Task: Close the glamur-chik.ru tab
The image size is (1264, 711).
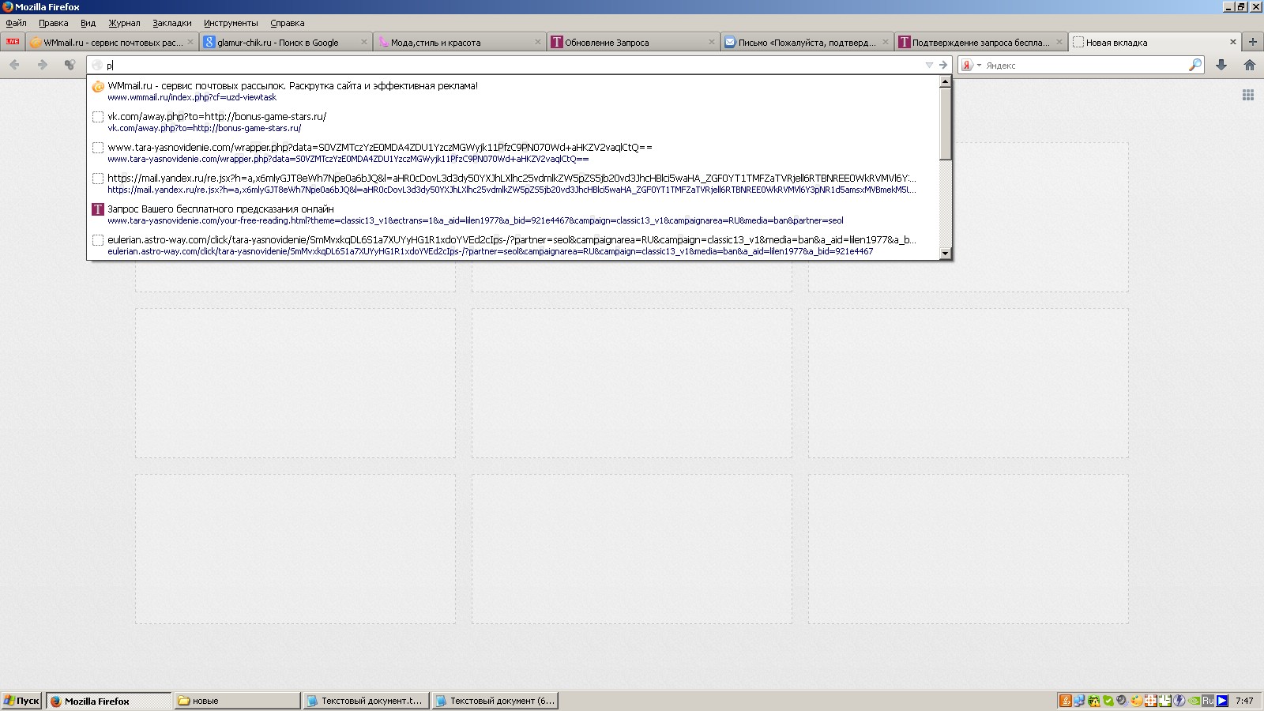Action: [363, 42]
